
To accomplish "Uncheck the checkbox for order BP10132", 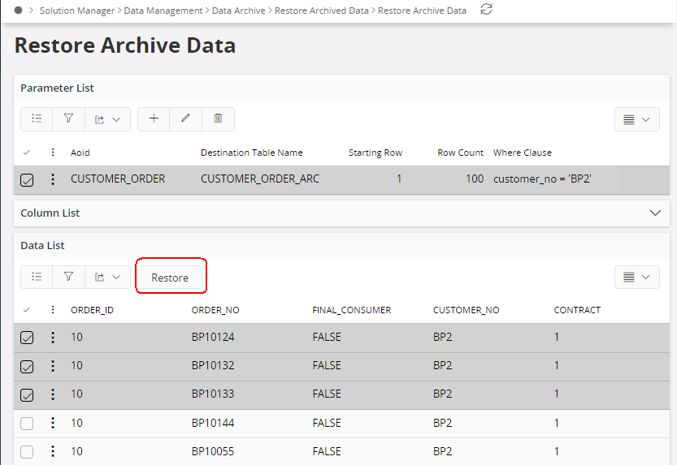I will pos(27,366).
